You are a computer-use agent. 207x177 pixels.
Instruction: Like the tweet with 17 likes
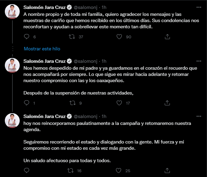(x=119, y=103)
